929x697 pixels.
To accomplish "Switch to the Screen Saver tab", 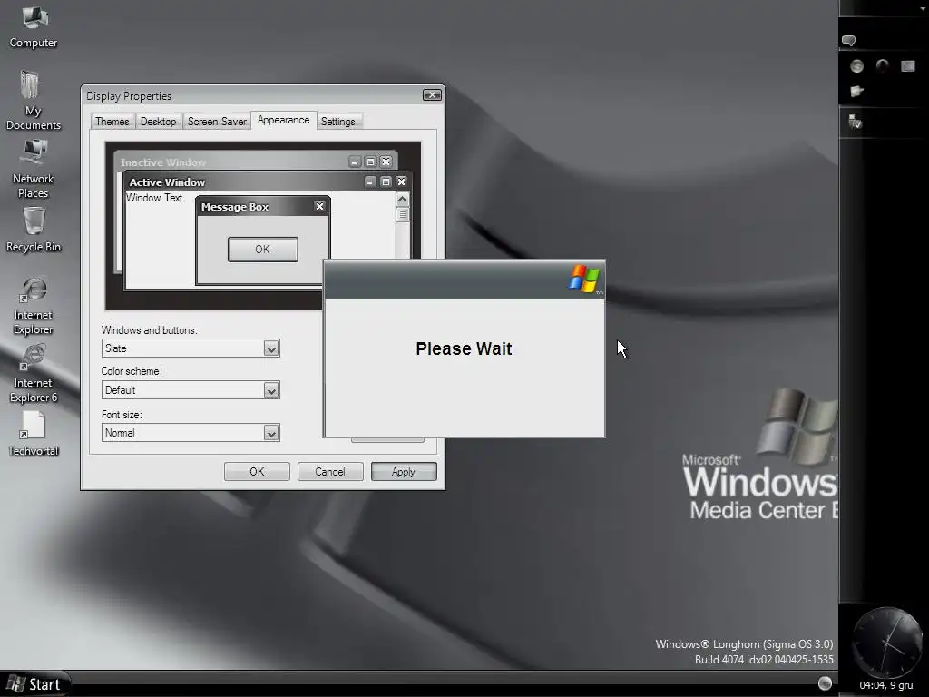I will (217, 122).
